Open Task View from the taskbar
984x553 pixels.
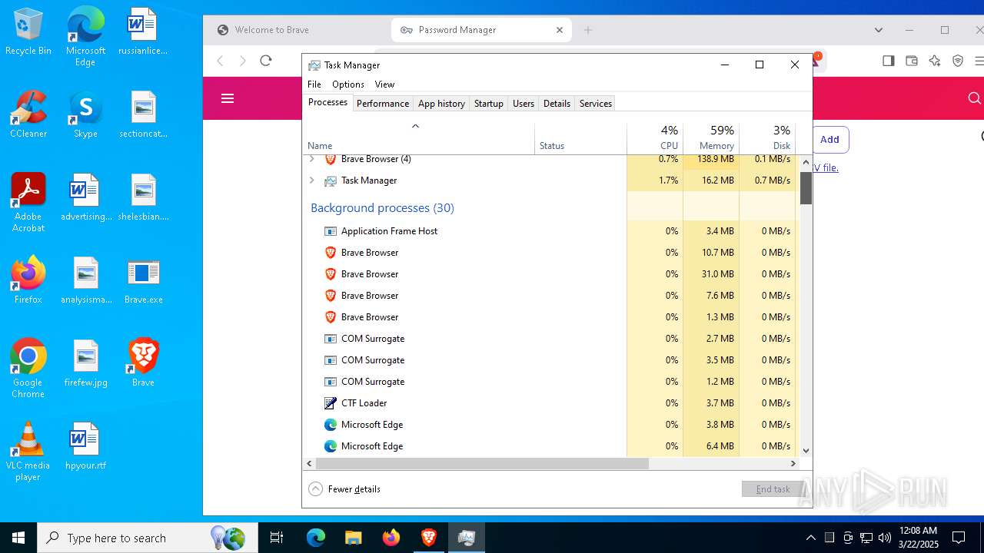[x=277, y=538]
